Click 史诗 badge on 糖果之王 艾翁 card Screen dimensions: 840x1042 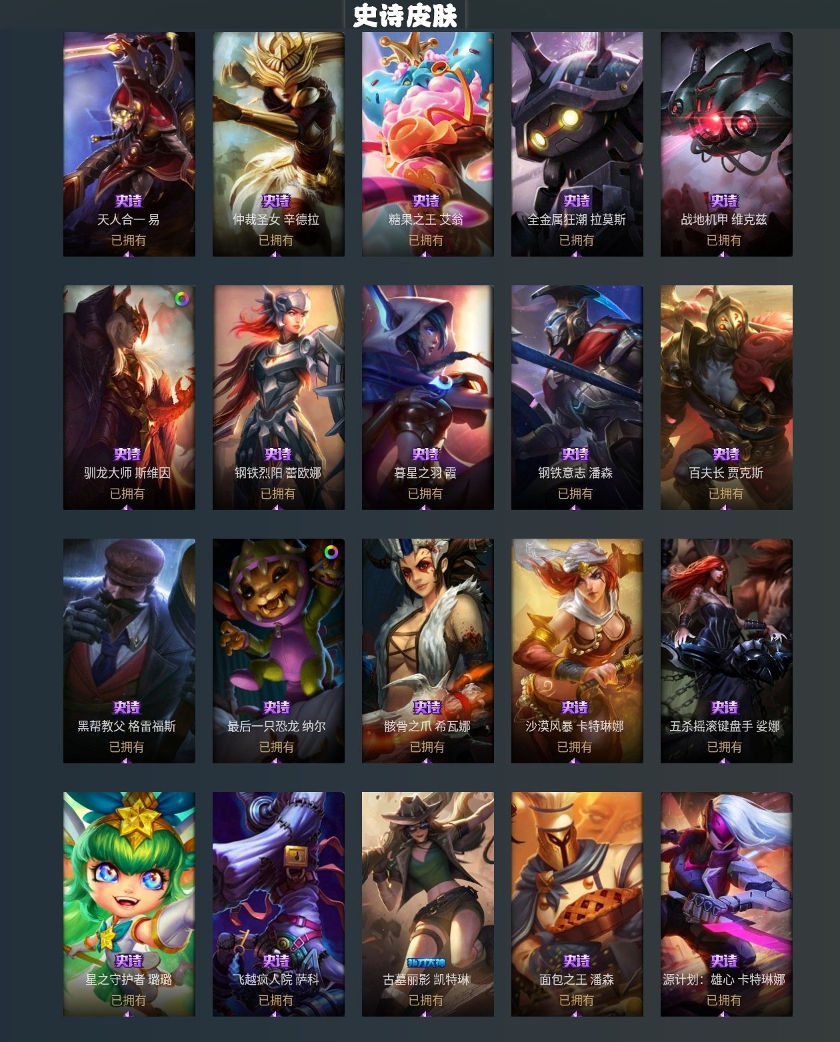(426, 201)
